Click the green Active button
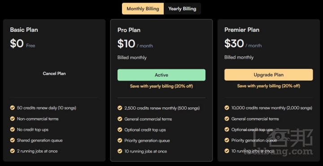This screenshot has width=323, height=166. (161, 75)
